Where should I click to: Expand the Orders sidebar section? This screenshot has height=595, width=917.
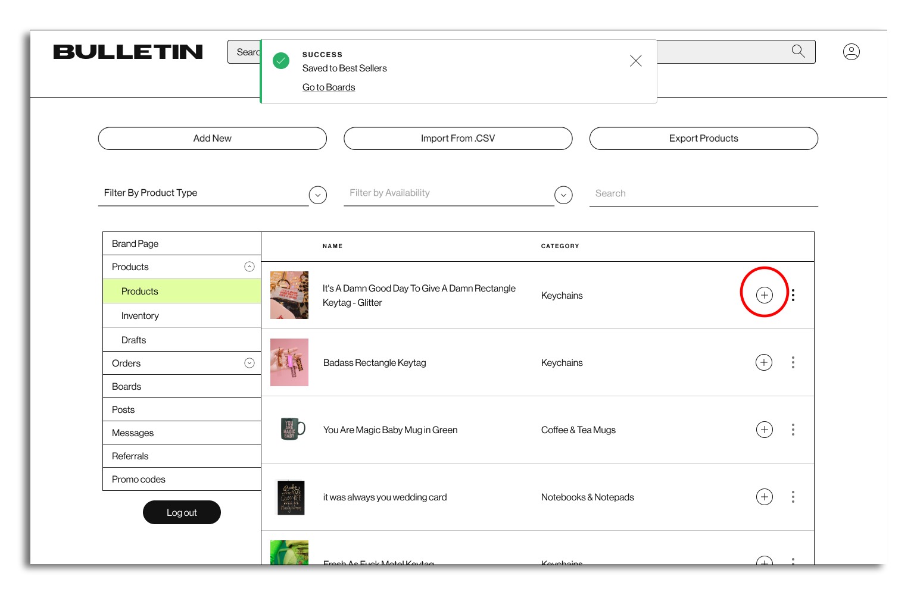tap(249, 363)
